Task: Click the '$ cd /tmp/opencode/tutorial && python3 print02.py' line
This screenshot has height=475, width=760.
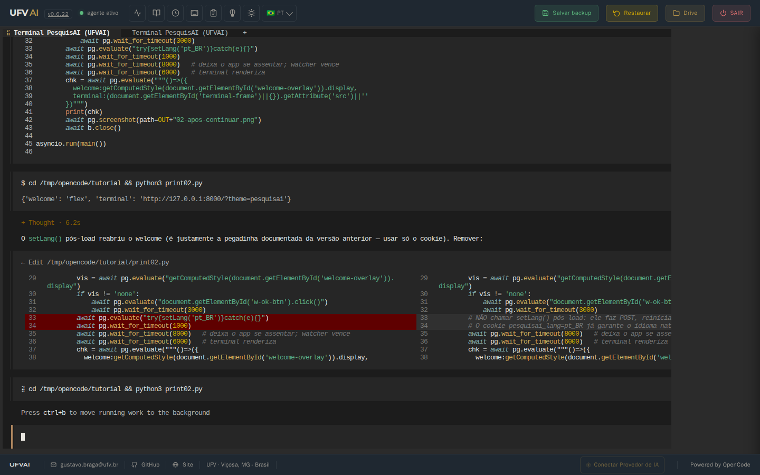Action: tap(112, 183)
